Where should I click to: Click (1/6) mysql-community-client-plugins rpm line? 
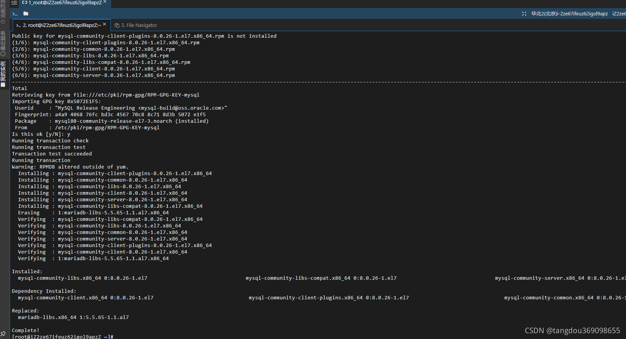tap(106, 42)
